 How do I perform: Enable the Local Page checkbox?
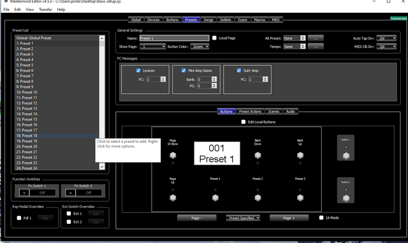[214, 38]
